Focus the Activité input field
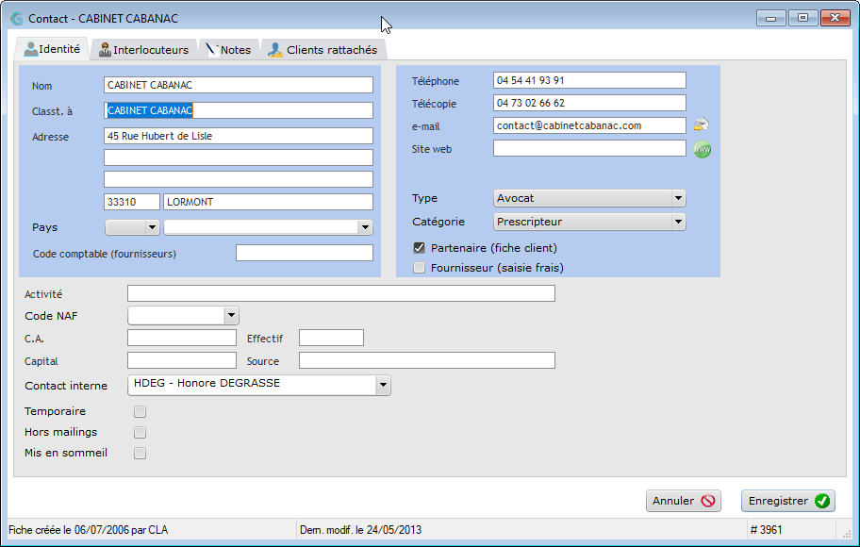The width and height of the screenshot is (860, 547). pyautogui.click(x=341, y=293)
